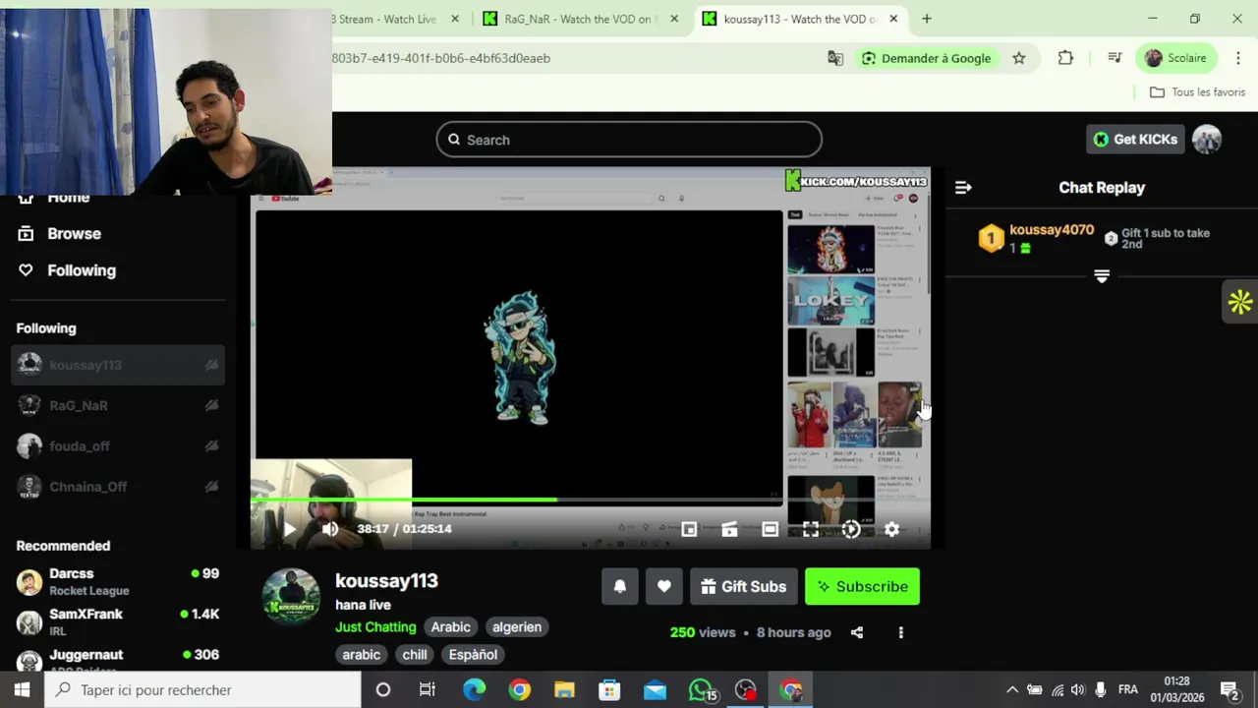
Task: Mute the video player volume
Action: [330, 529]
